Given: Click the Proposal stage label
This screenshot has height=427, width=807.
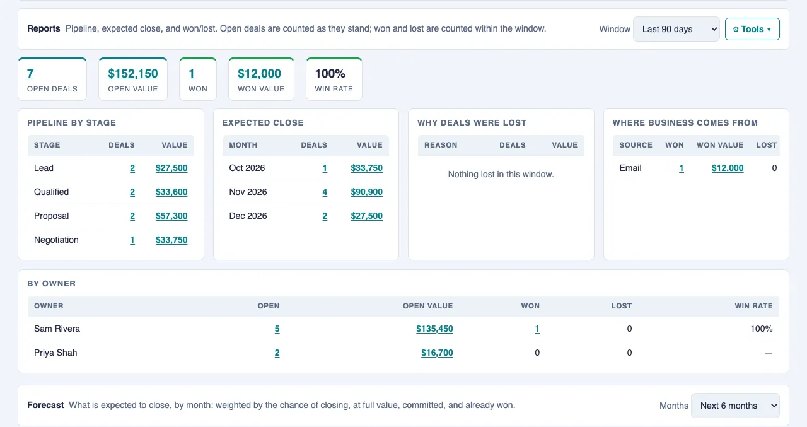Looking at the screenshot, I should tap(52, 216).
